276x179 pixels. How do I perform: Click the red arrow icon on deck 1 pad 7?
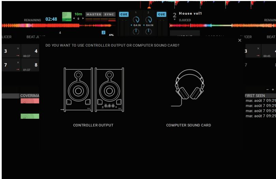18,69
